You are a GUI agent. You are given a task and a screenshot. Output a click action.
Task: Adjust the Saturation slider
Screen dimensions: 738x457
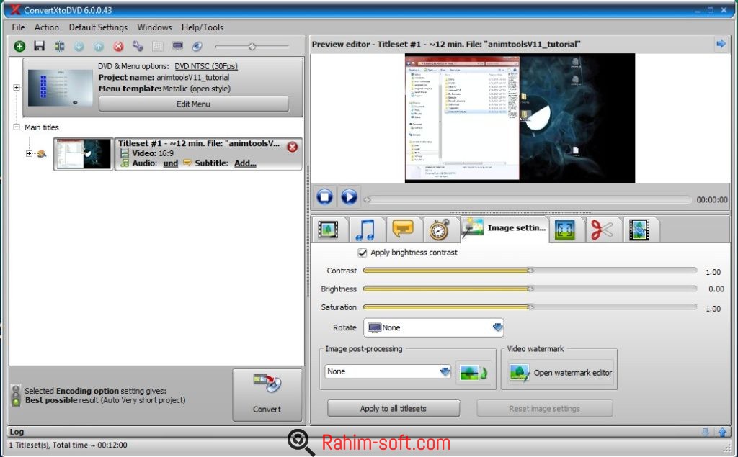tap(530, 307)
